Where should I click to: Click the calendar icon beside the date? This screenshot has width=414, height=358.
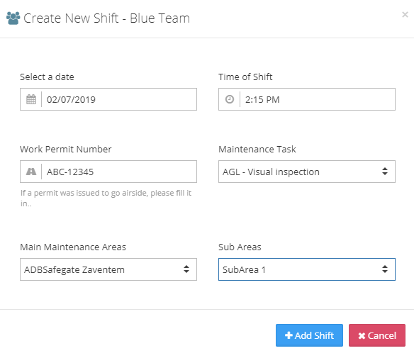(31, 99)
